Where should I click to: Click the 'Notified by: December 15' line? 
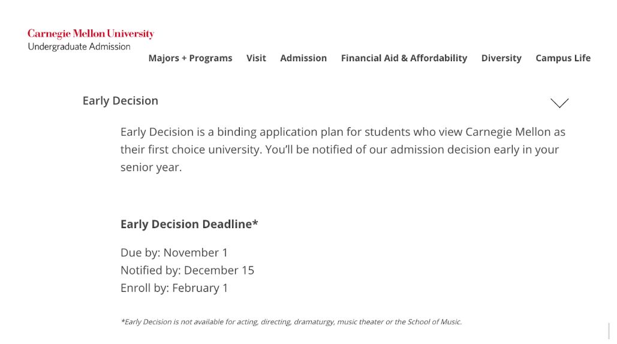(x=187, y=270)
